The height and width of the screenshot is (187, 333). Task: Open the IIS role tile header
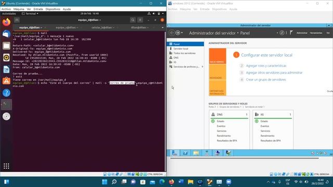(273, 114)
